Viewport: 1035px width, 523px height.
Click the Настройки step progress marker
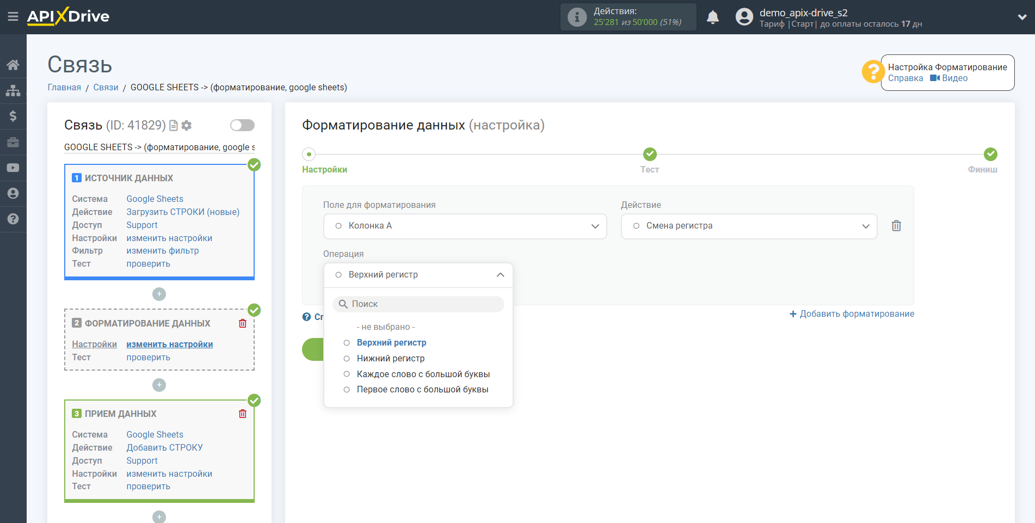click(x=309, y=154)
